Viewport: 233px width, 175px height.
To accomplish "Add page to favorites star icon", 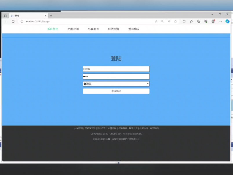I will (176, 21).
